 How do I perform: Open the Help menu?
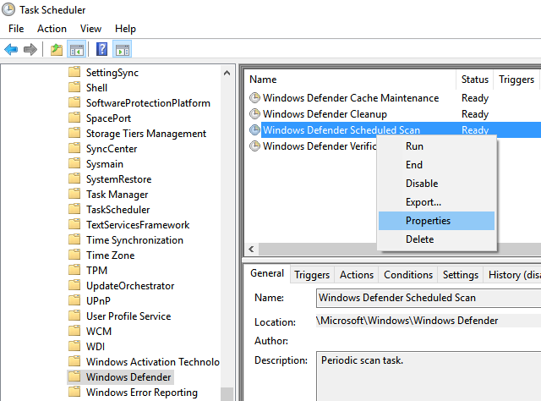[125, 29]
